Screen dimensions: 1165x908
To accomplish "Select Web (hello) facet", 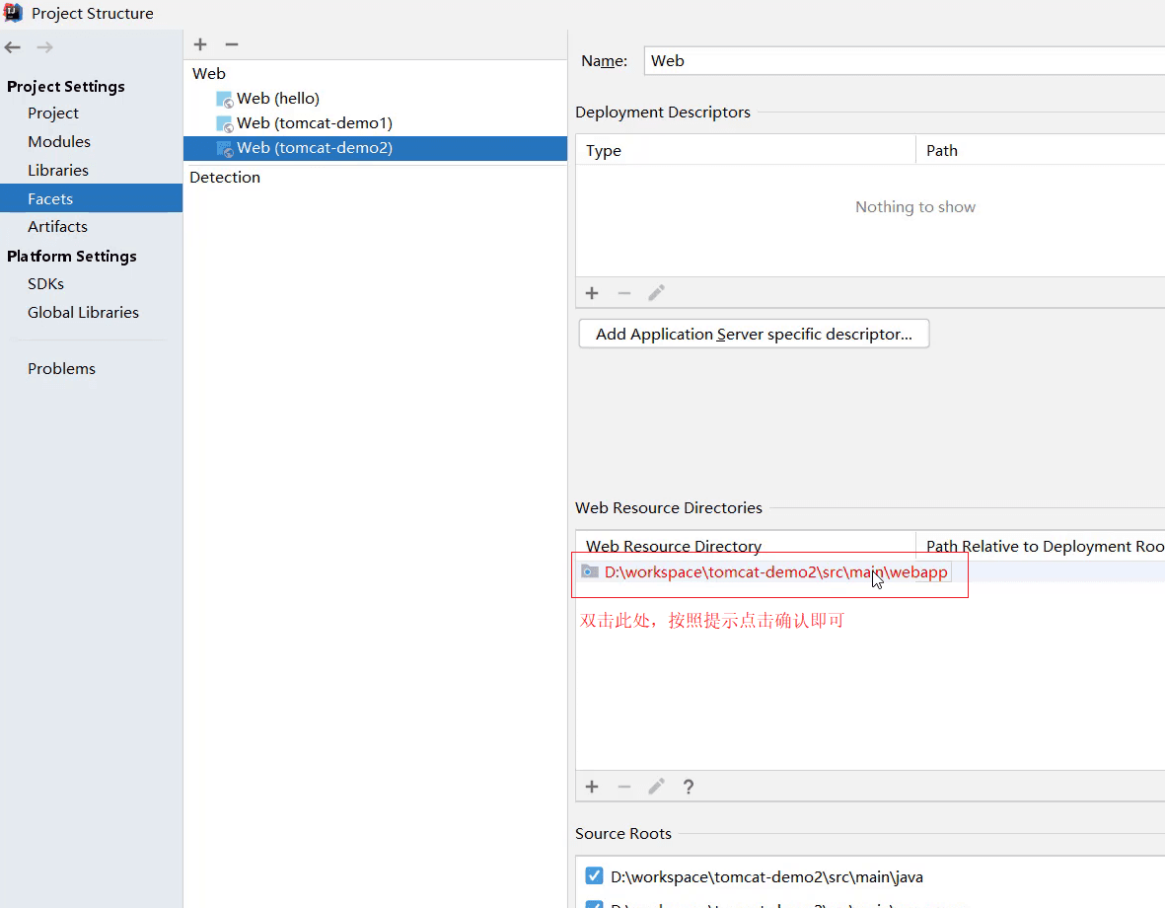I will 277,99.
